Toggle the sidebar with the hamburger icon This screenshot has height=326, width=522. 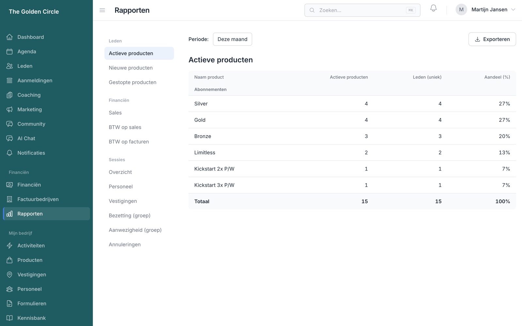coord(102,10)
